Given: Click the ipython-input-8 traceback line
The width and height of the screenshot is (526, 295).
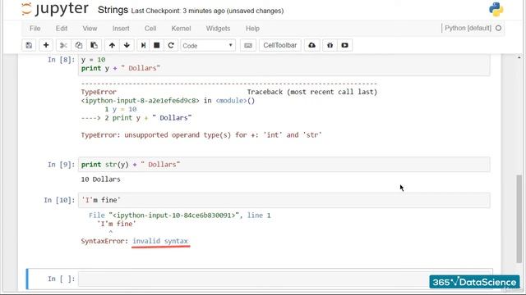Looking at the screenshot, I should click(x=168, y=101).
